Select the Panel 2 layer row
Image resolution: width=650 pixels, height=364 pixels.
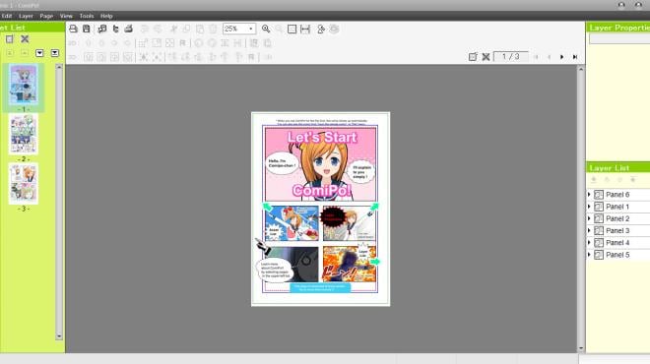coord(618,218)
